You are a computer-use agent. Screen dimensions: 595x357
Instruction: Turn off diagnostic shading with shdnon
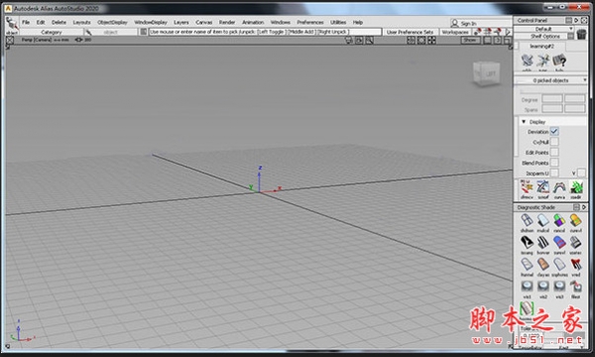[527, 220]
